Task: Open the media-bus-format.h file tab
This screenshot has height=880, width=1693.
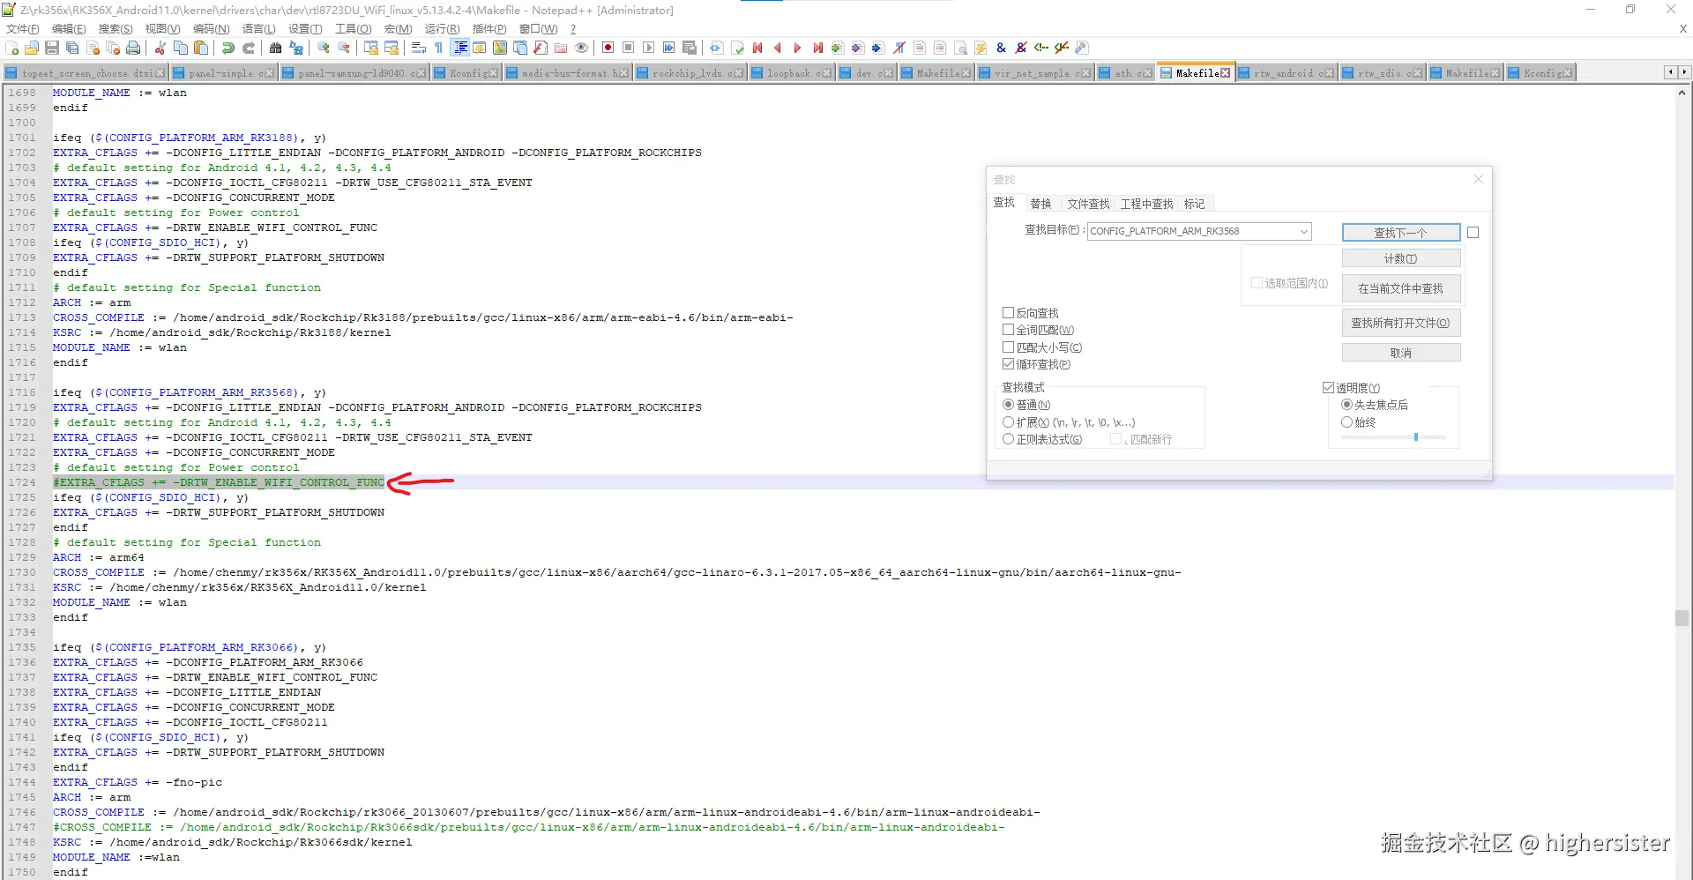Action: [568, 73]
